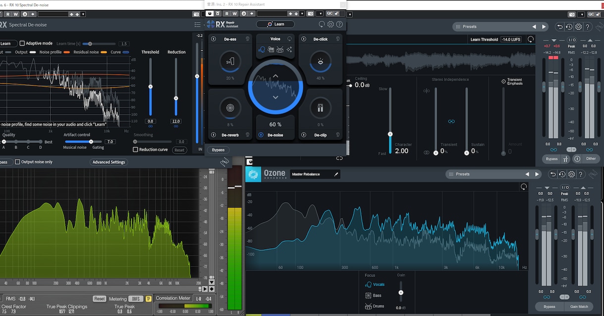
Task: Select Vocals focus in Master Rebalance
Action: (375, 284)
